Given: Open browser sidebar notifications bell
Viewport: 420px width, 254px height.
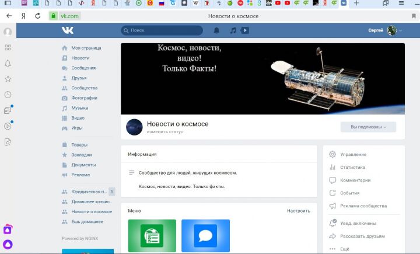Looking at the screenshot, I should (x=8, y=64).
